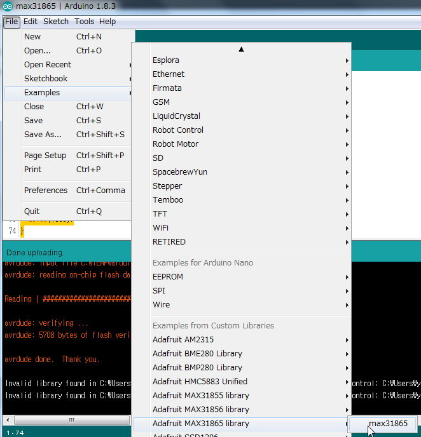
Task: Open the SPI examples submenu
Action: point(242,291)
